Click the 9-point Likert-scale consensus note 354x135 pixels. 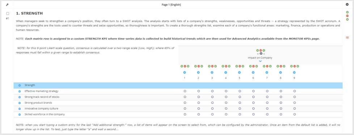pos(96,50)
